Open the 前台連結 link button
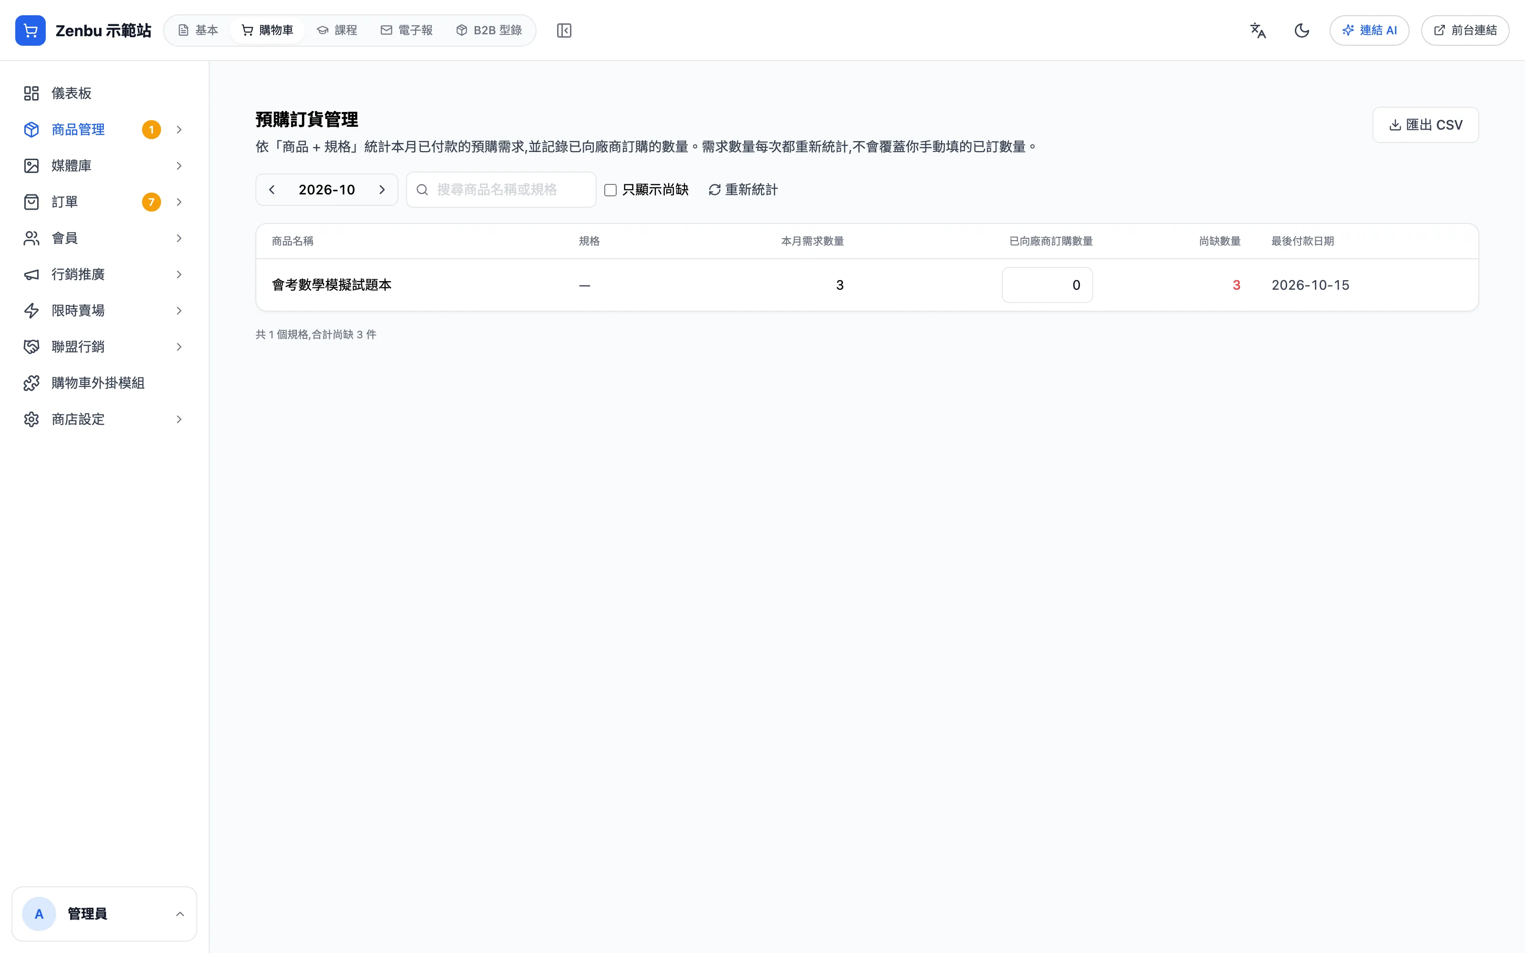1525x953 pixels. 1465,30
